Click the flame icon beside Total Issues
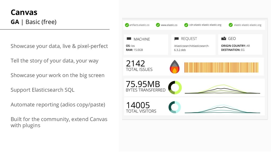Viewport: 271px width, 152px height. tap(175, 67)
